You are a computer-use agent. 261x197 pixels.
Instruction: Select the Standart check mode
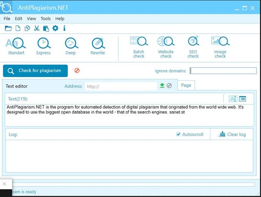16,46
